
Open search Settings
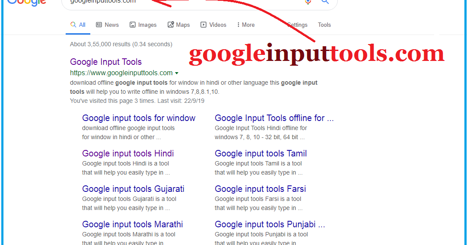297,25
